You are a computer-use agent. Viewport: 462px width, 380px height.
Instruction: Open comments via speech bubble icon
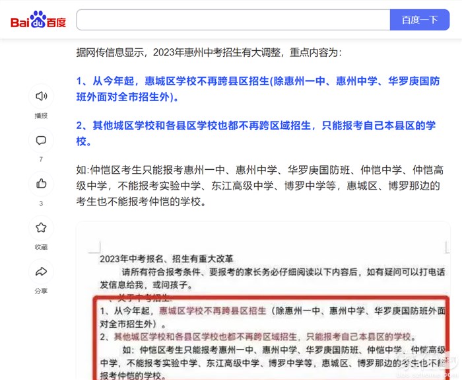[41, 140]
